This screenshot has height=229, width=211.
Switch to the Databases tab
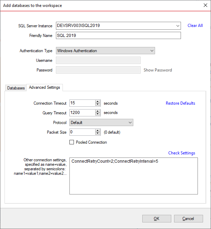point(16,88)
